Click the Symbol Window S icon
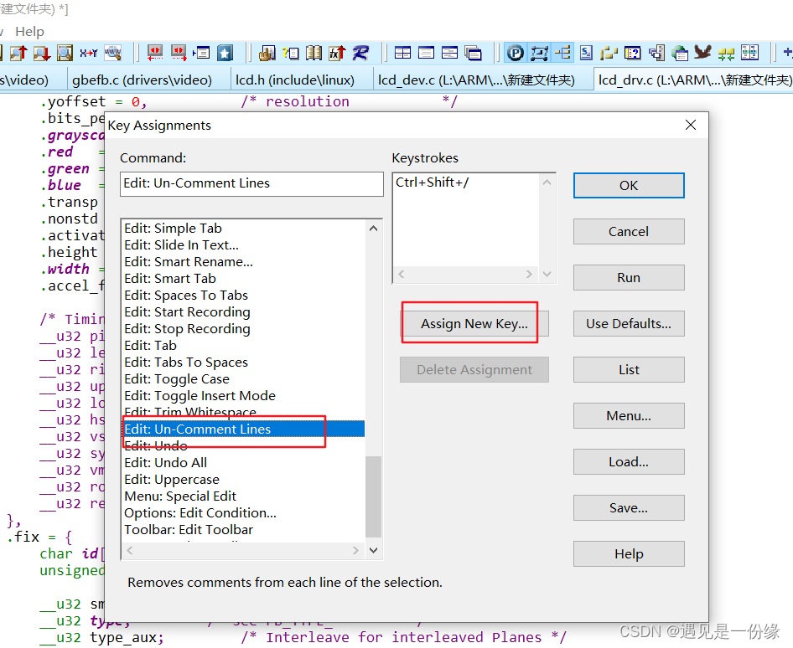 coord(584,52)
